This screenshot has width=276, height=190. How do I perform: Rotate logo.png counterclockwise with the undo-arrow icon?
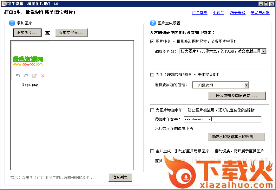coord(18,76)
